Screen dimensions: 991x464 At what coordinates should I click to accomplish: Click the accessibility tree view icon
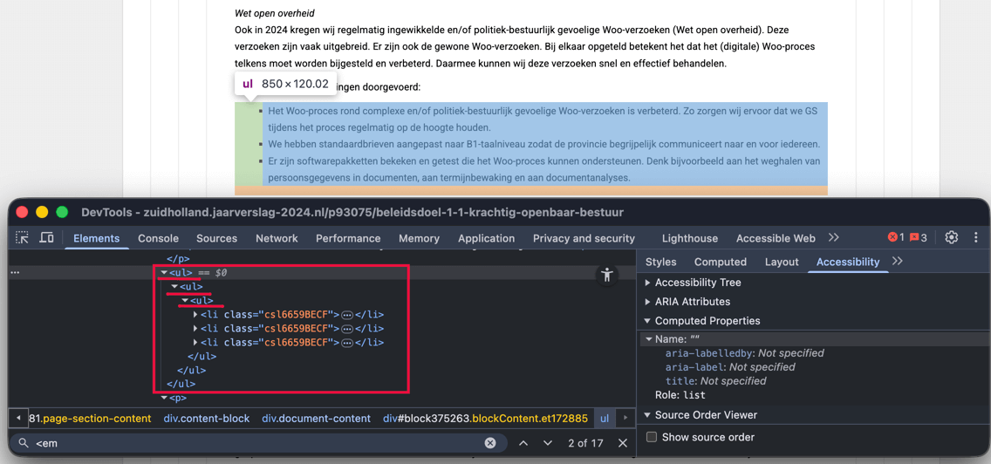click(607, 276)
